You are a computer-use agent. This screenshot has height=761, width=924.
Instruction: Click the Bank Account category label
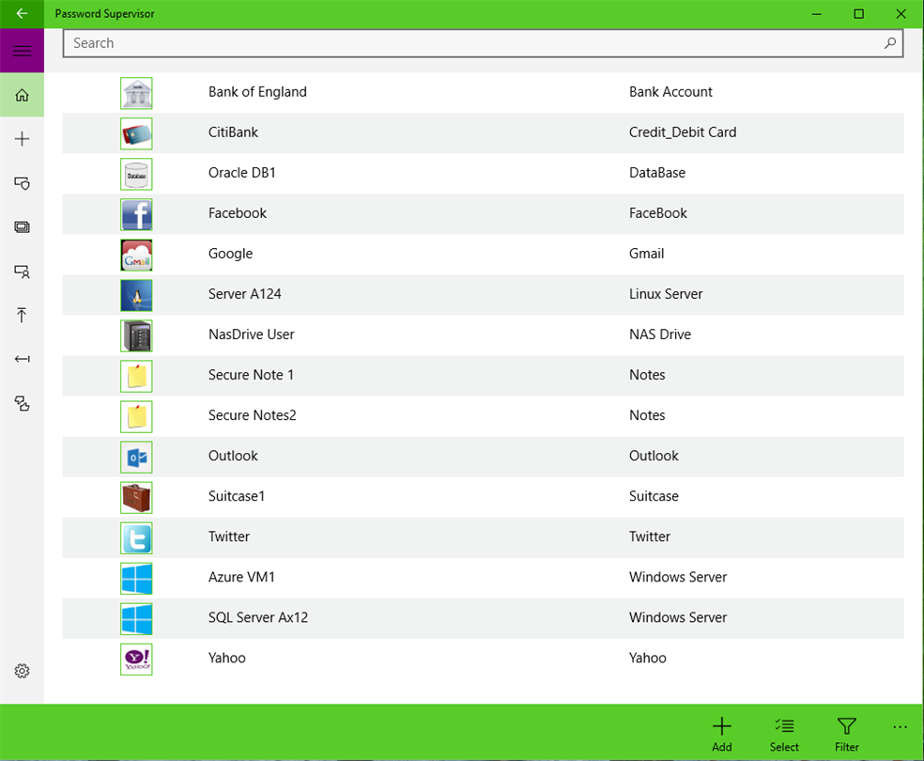coord(670,92)
